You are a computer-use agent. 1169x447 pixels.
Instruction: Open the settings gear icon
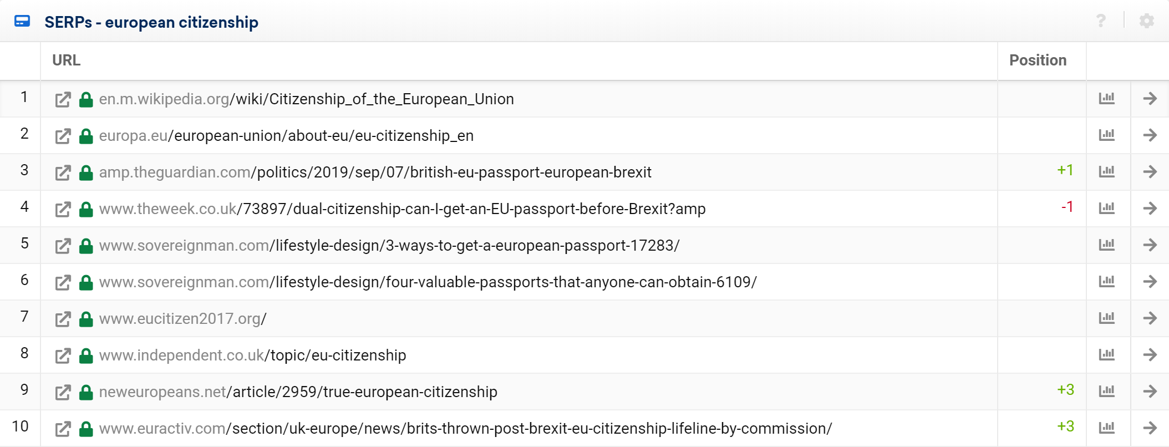[1147, 21]
